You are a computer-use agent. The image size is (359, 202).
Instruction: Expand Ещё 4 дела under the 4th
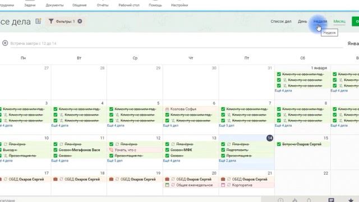(60, 126)
